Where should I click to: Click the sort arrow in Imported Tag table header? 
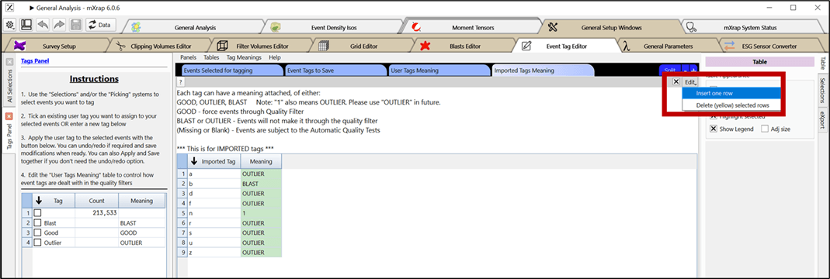(194, 162)
